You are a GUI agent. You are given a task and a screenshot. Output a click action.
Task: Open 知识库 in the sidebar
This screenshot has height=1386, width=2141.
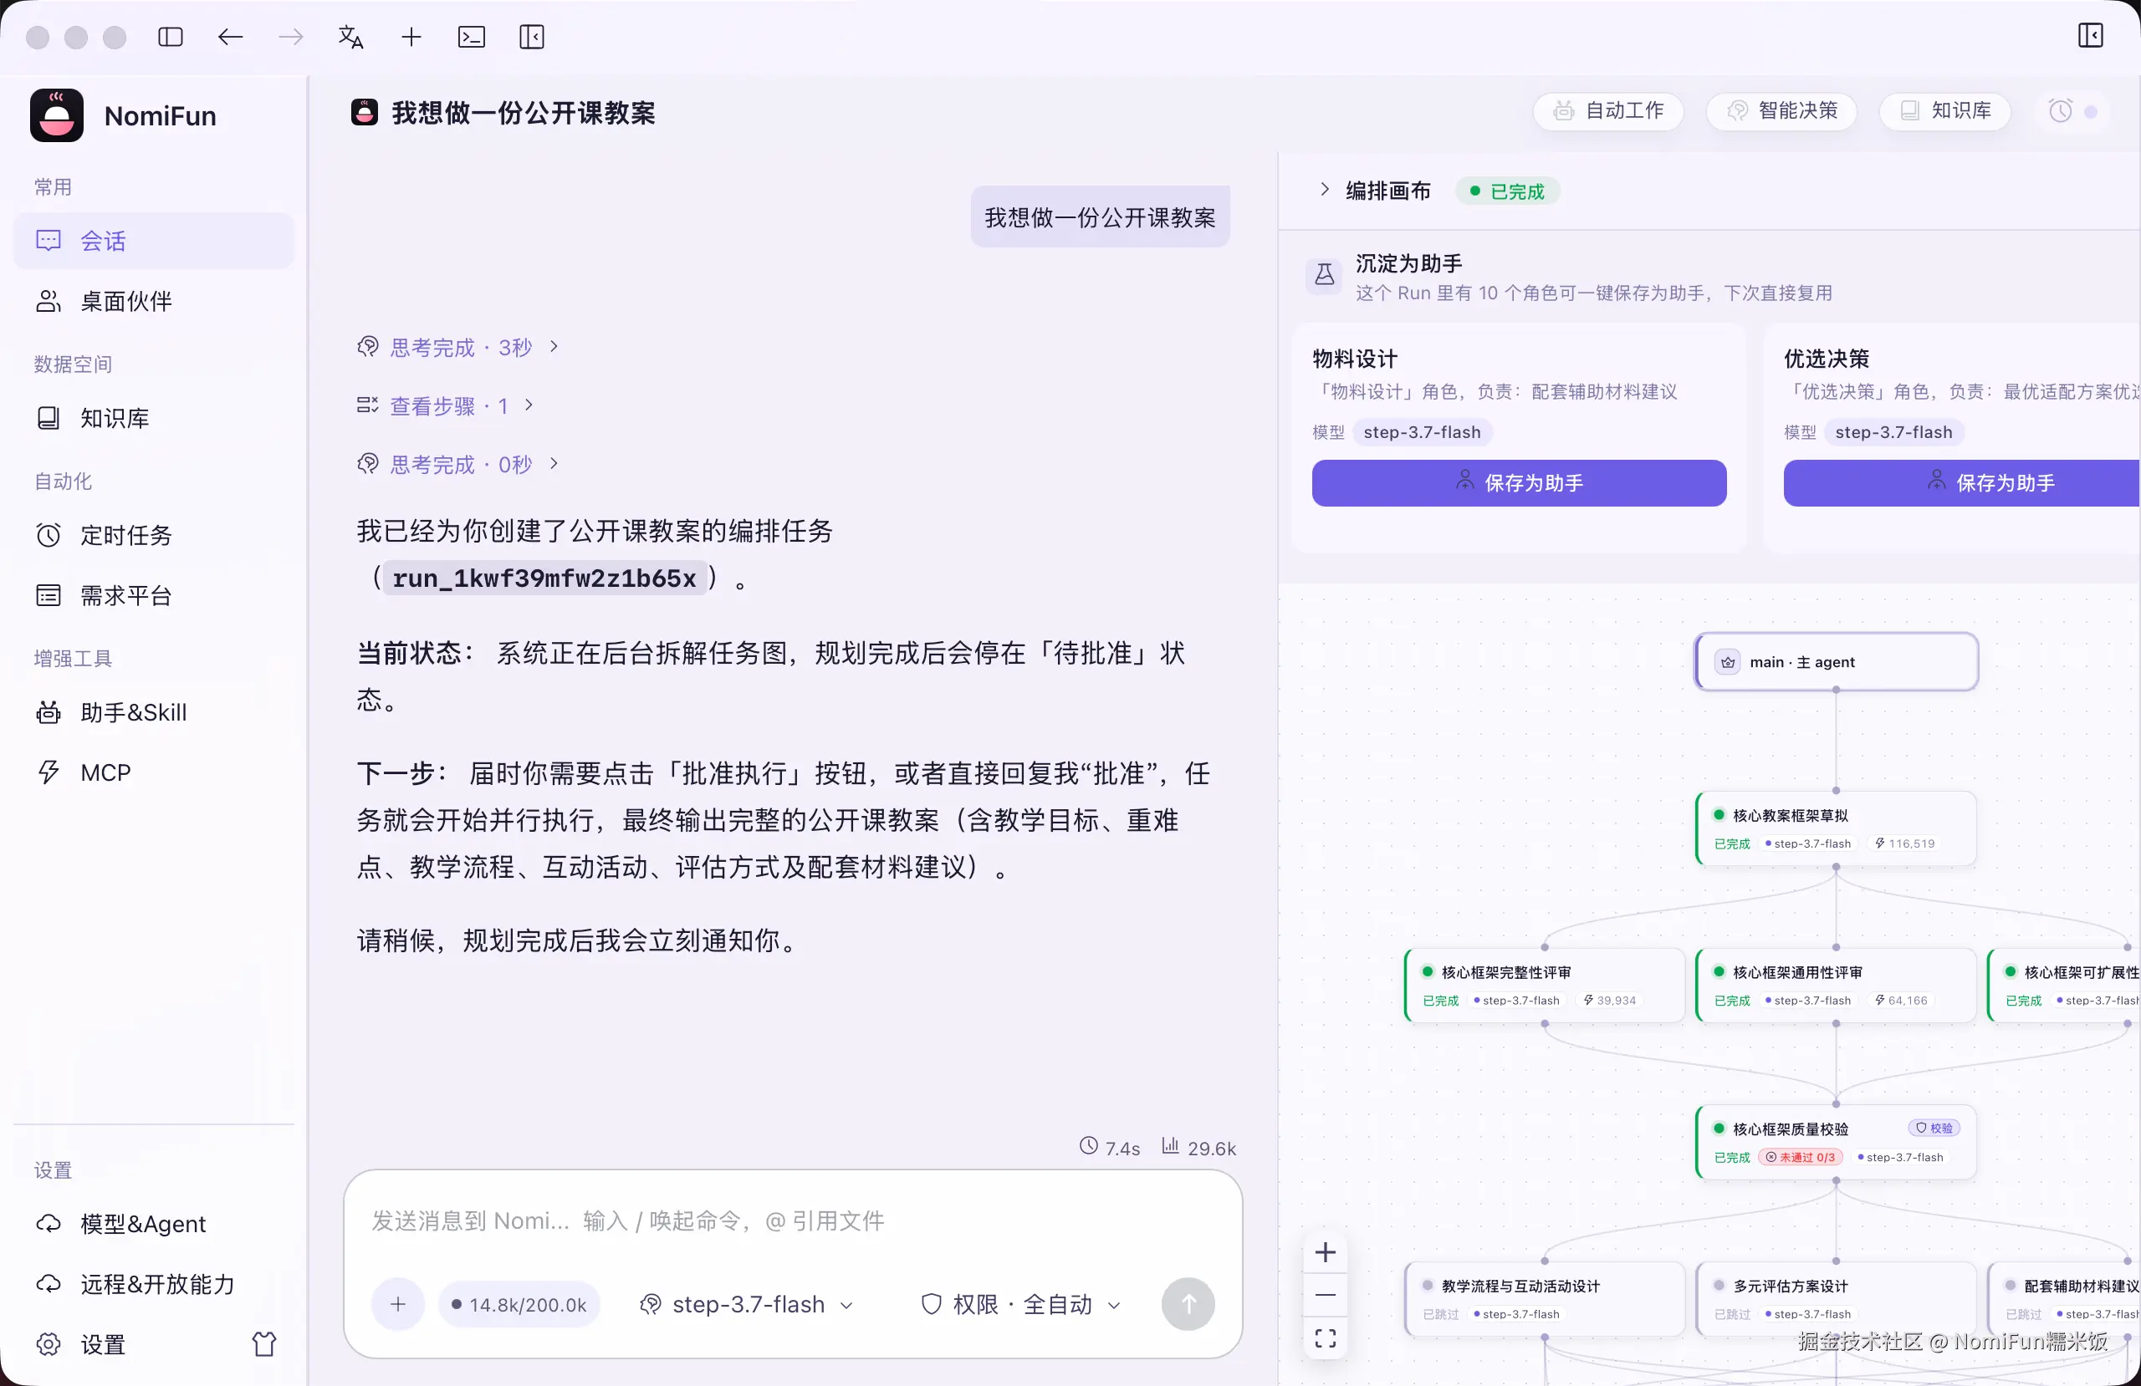click(154, 417)
